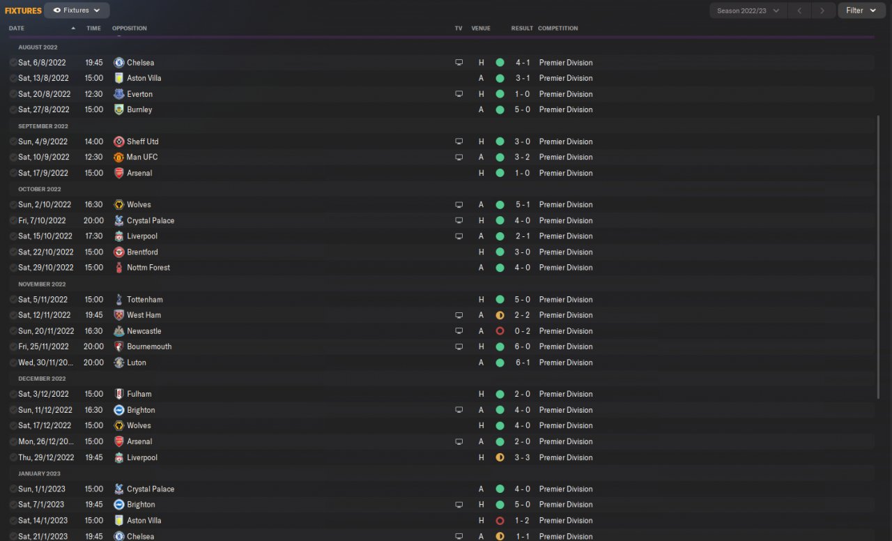Image resolution: width=892 pixels, height=541 pixels.
Task: Expand the Filter dropdown
Action: click(x=861, y=10)
